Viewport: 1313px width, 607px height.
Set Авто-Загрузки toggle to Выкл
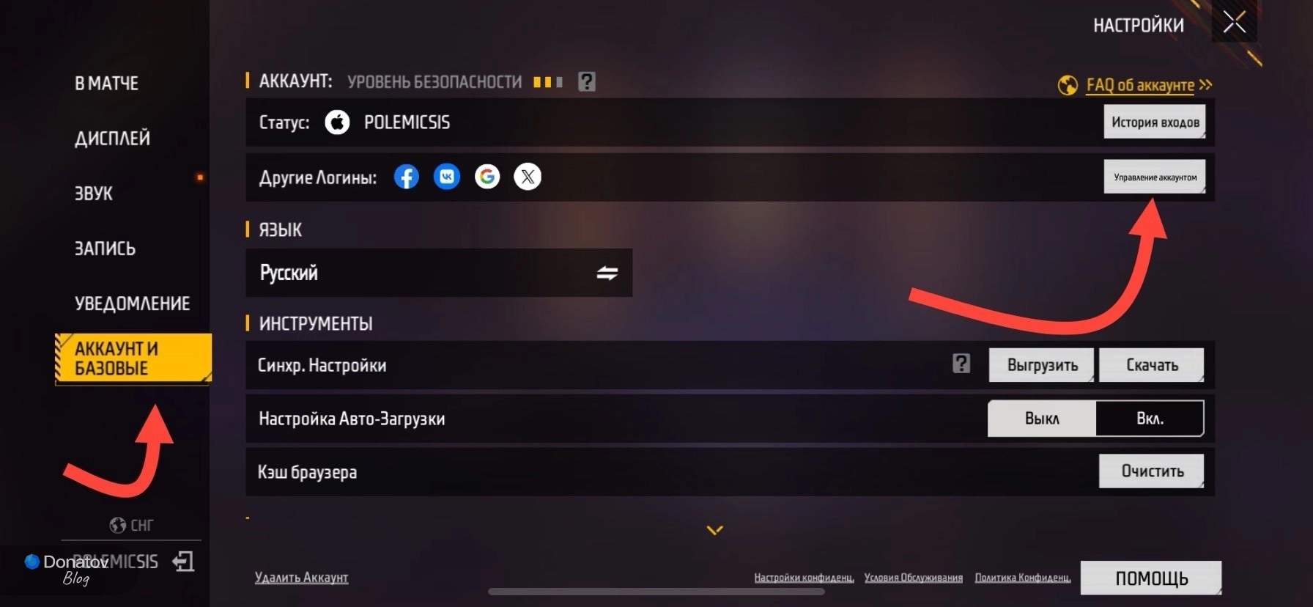[x=1042, y=419]
